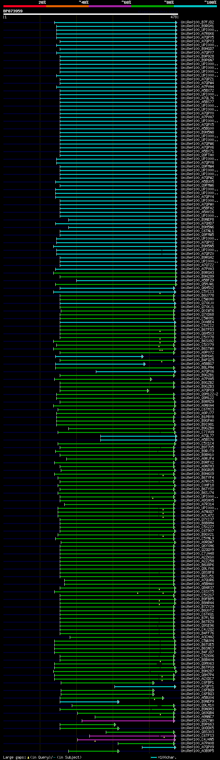Click the UniRef100_C6TNL1 hit name

point(197,231)
